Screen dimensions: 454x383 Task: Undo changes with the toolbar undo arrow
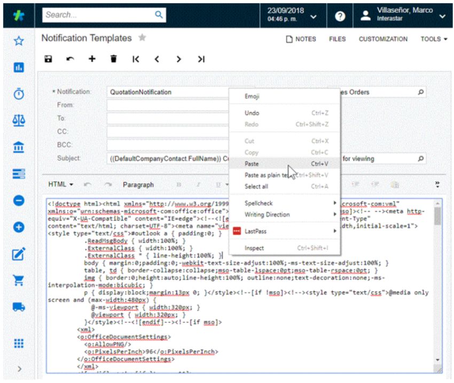tap(69, 59)
